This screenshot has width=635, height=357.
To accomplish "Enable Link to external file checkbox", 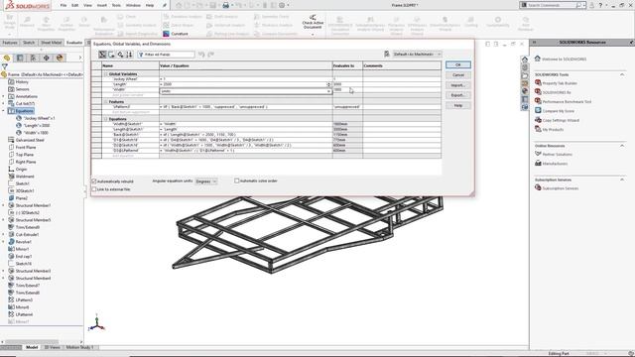I will point(94,189).
